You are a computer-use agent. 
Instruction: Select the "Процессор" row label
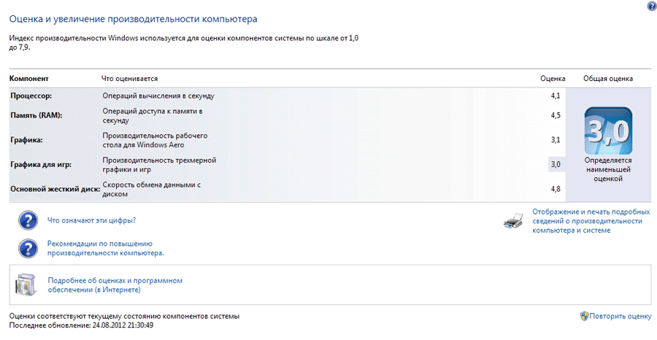click(x=31, y=96)
